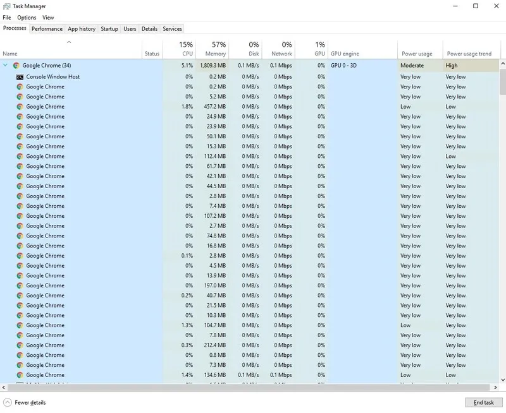The height and width of the screenshot is (413, 506).
Task: Sort by the GPU column header
Action: (311, 49)
